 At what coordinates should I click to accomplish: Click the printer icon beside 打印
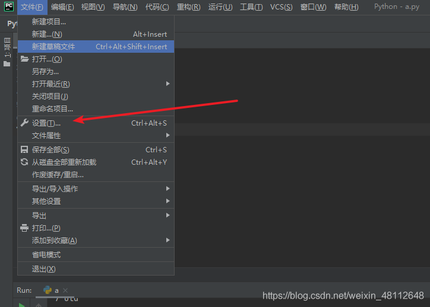(24, 228)
